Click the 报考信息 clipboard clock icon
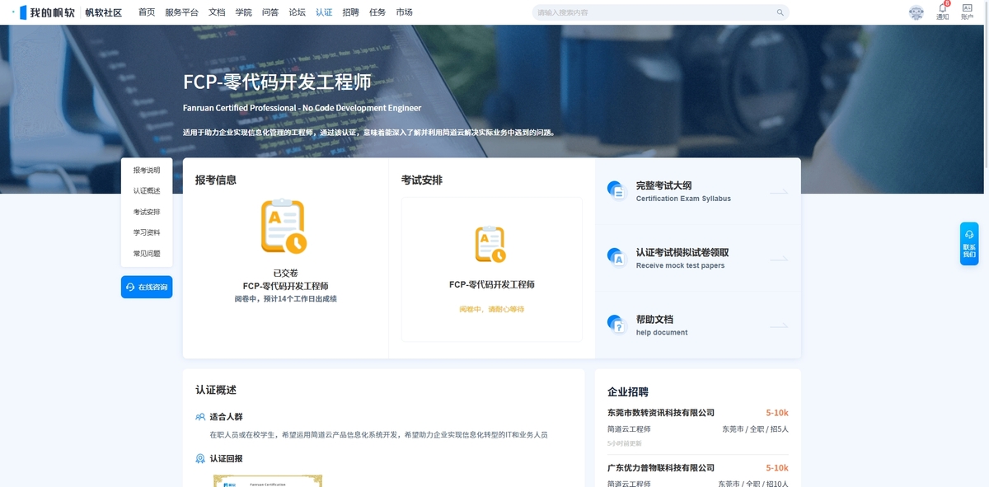The height and width of the screenshot is (487, 989). pyautogui.click(x=284, y=226)
